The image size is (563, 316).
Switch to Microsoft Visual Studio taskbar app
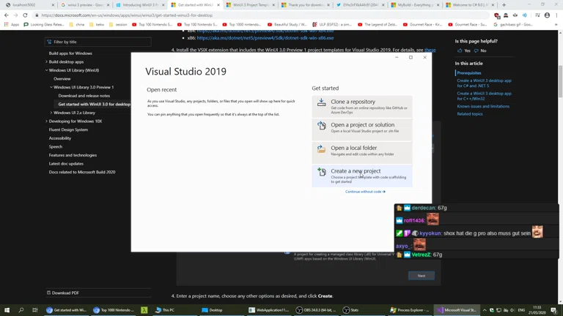(457, 310)
